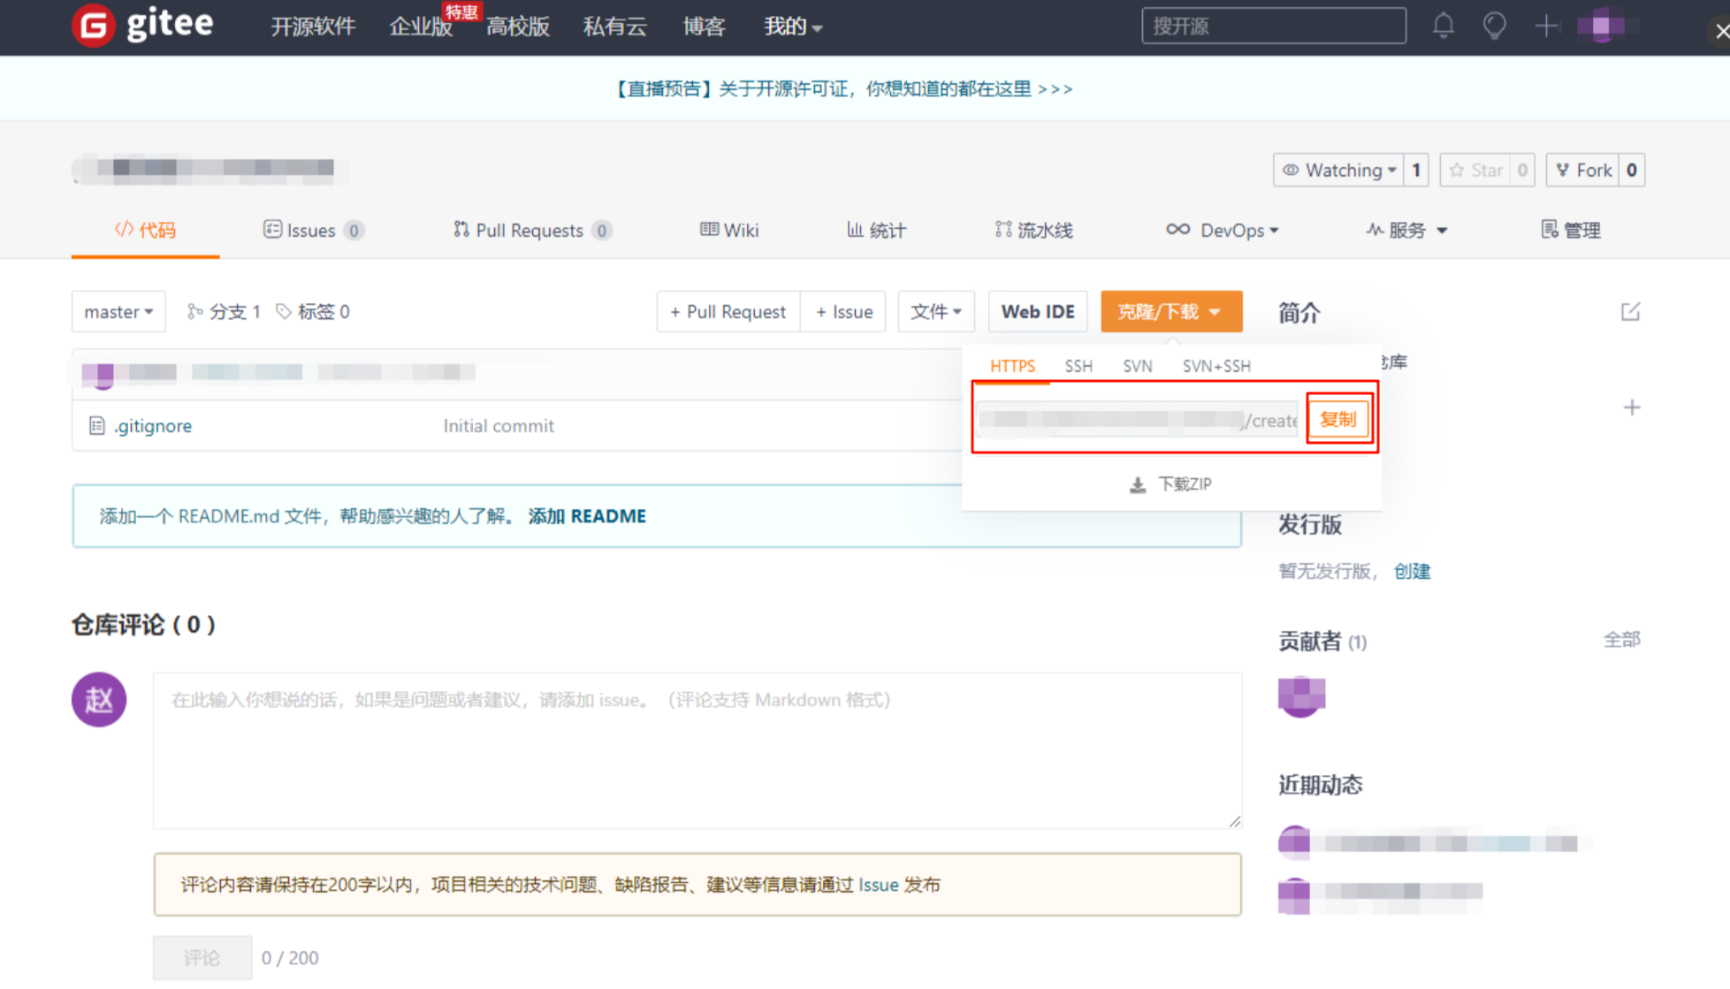Screen dimensions: 1730x989
Task: Click the + Pull Request button
Action: click(728, 312)
